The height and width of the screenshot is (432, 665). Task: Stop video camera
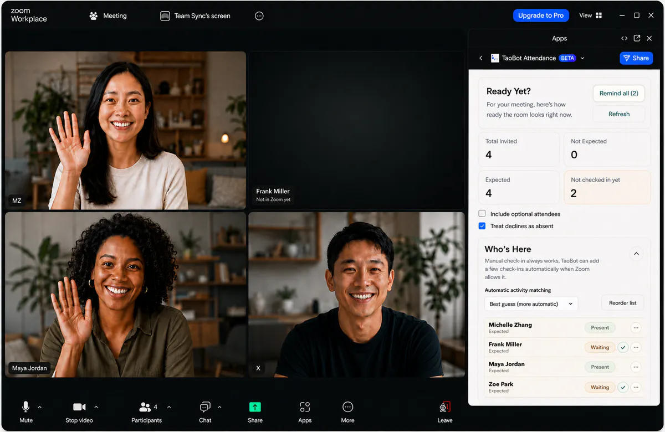coord(79,412)
